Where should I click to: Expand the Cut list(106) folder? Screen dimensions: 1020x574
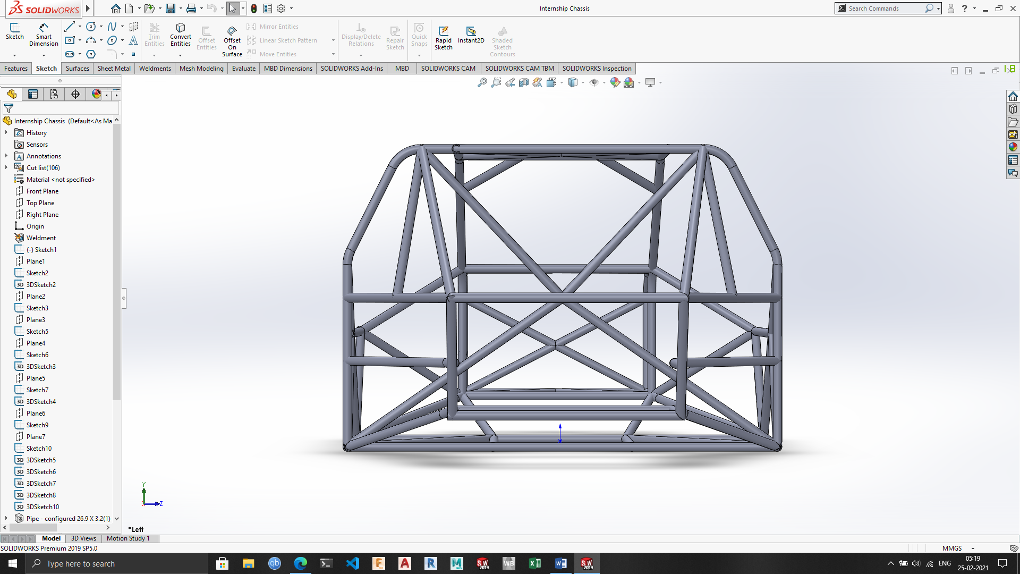pyautogui.click(x=6, y=168)
